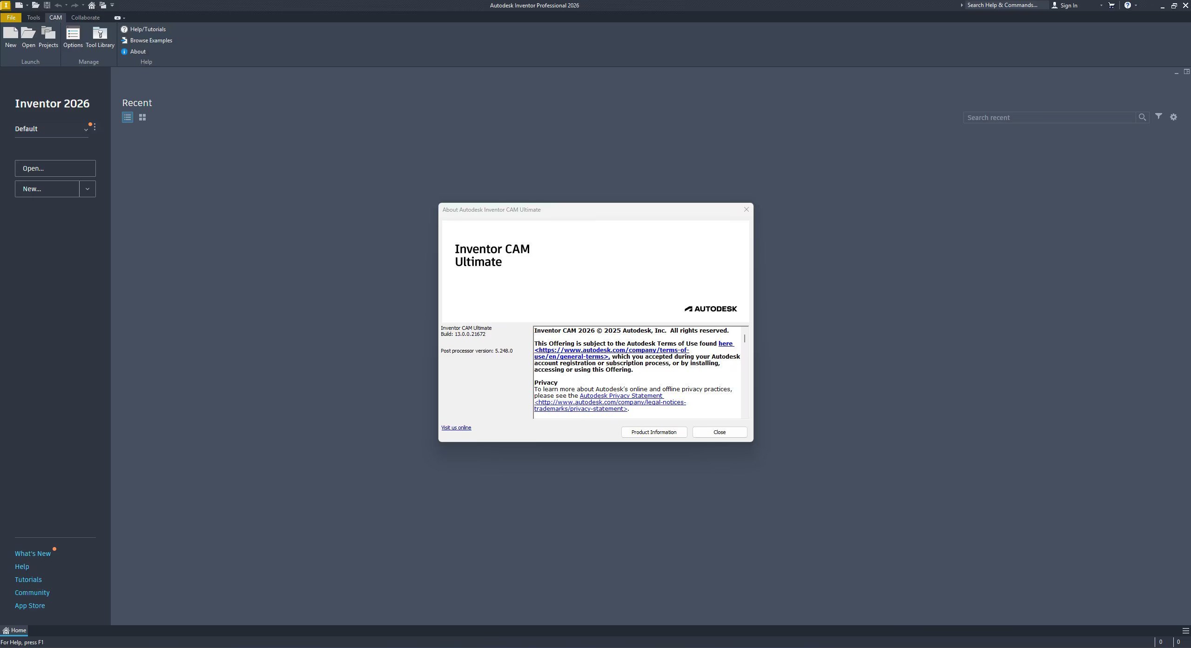Image resolution: width=1191 pixels, height=648 pixels.
Task: Open What's New link
Action: (33, 554)
